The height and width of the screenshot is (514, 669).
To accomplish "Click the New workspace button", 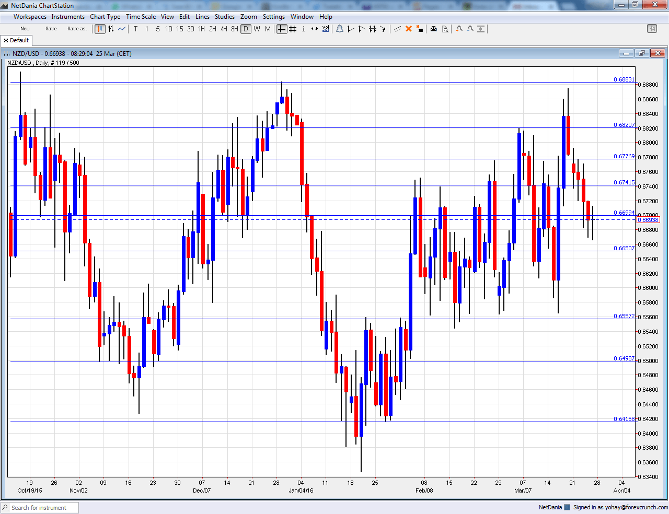I will (x=25, y=29).
